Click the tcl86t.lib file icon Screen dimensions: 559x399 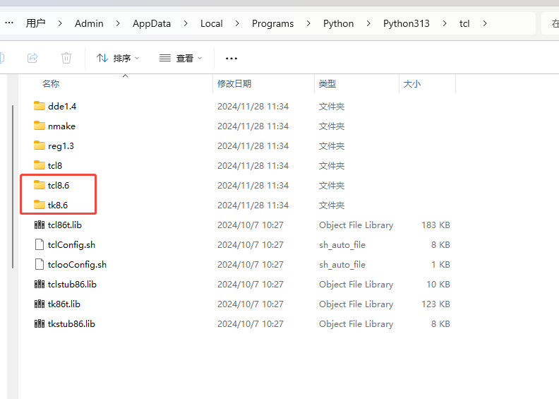point(40,225)
